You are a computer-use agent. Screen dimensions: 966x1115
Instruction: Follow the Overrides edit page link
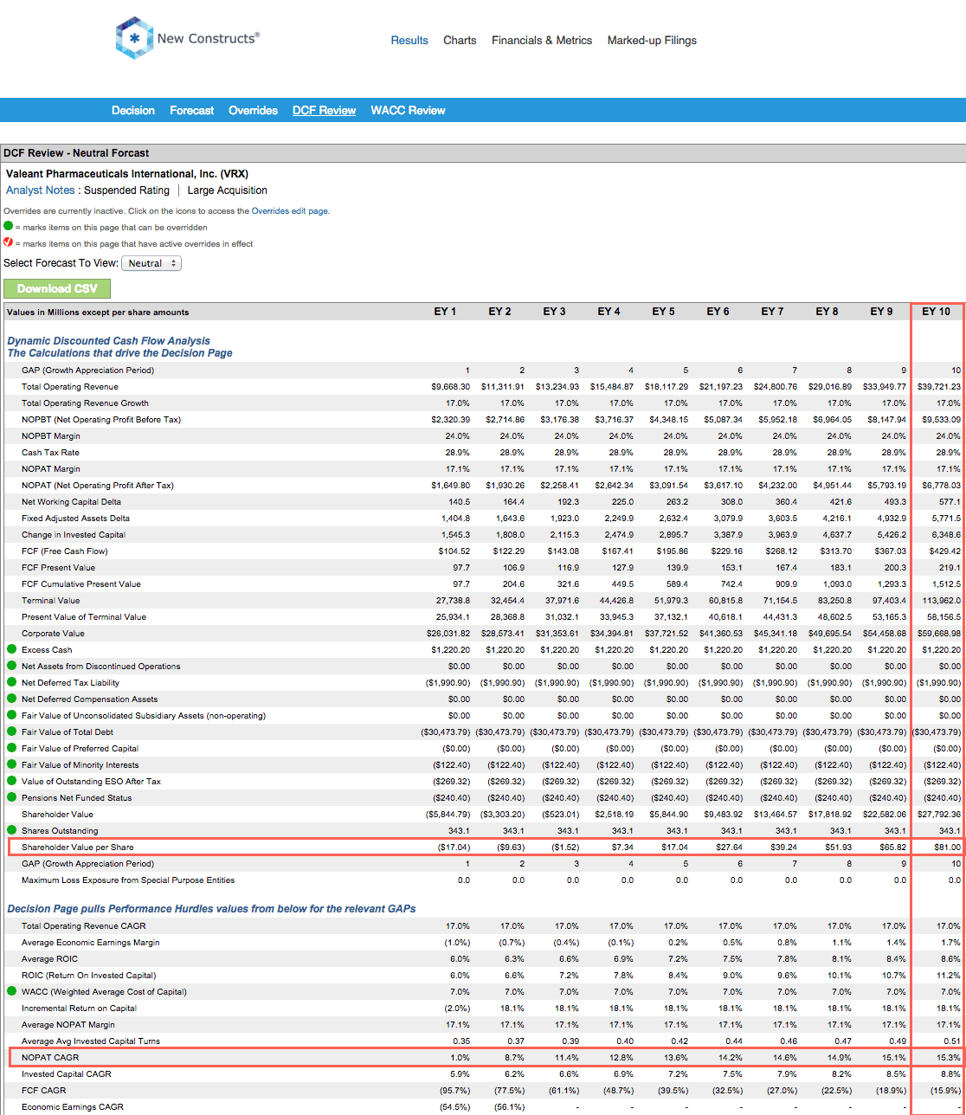[x=290, y=210]
